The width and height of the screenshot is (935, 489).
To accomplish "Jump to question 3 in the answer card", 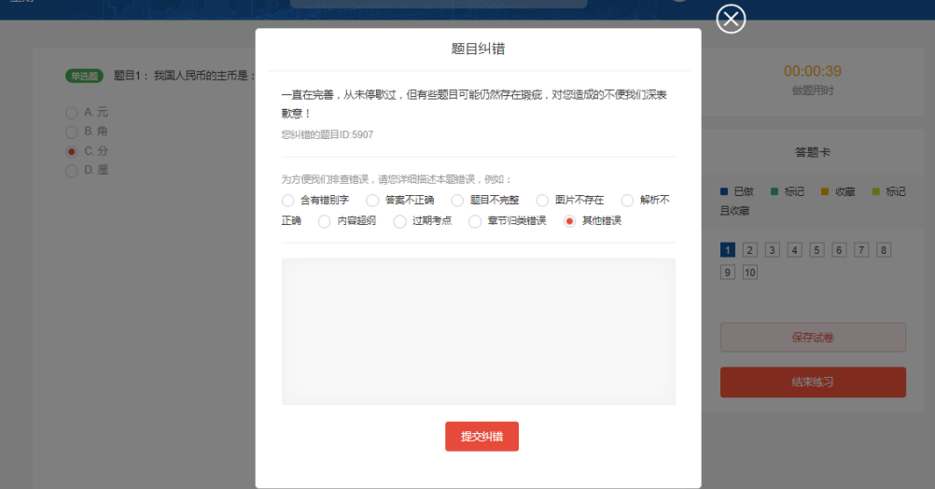I will point(773,250).
